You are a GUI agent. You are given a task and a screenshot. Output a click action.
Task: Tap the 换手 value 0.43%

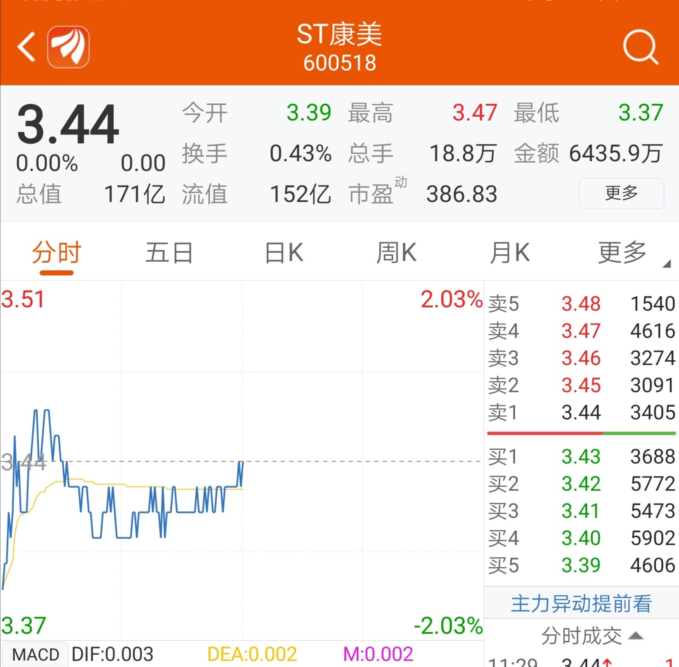click(x=300, y=153)
